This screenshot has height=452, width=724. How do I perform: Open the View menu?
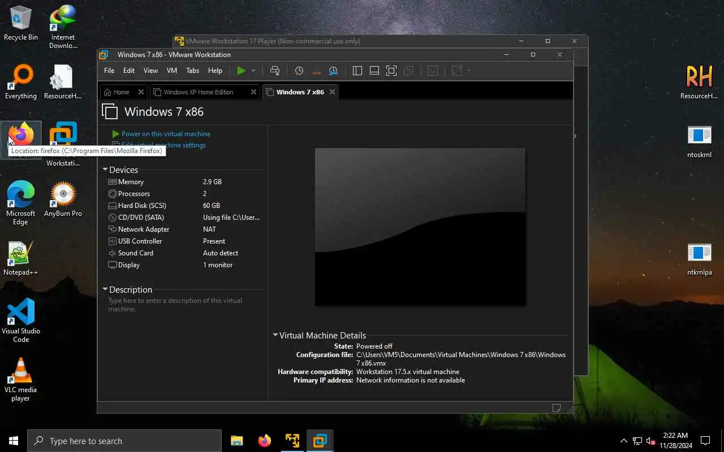[x=150, y=71]
